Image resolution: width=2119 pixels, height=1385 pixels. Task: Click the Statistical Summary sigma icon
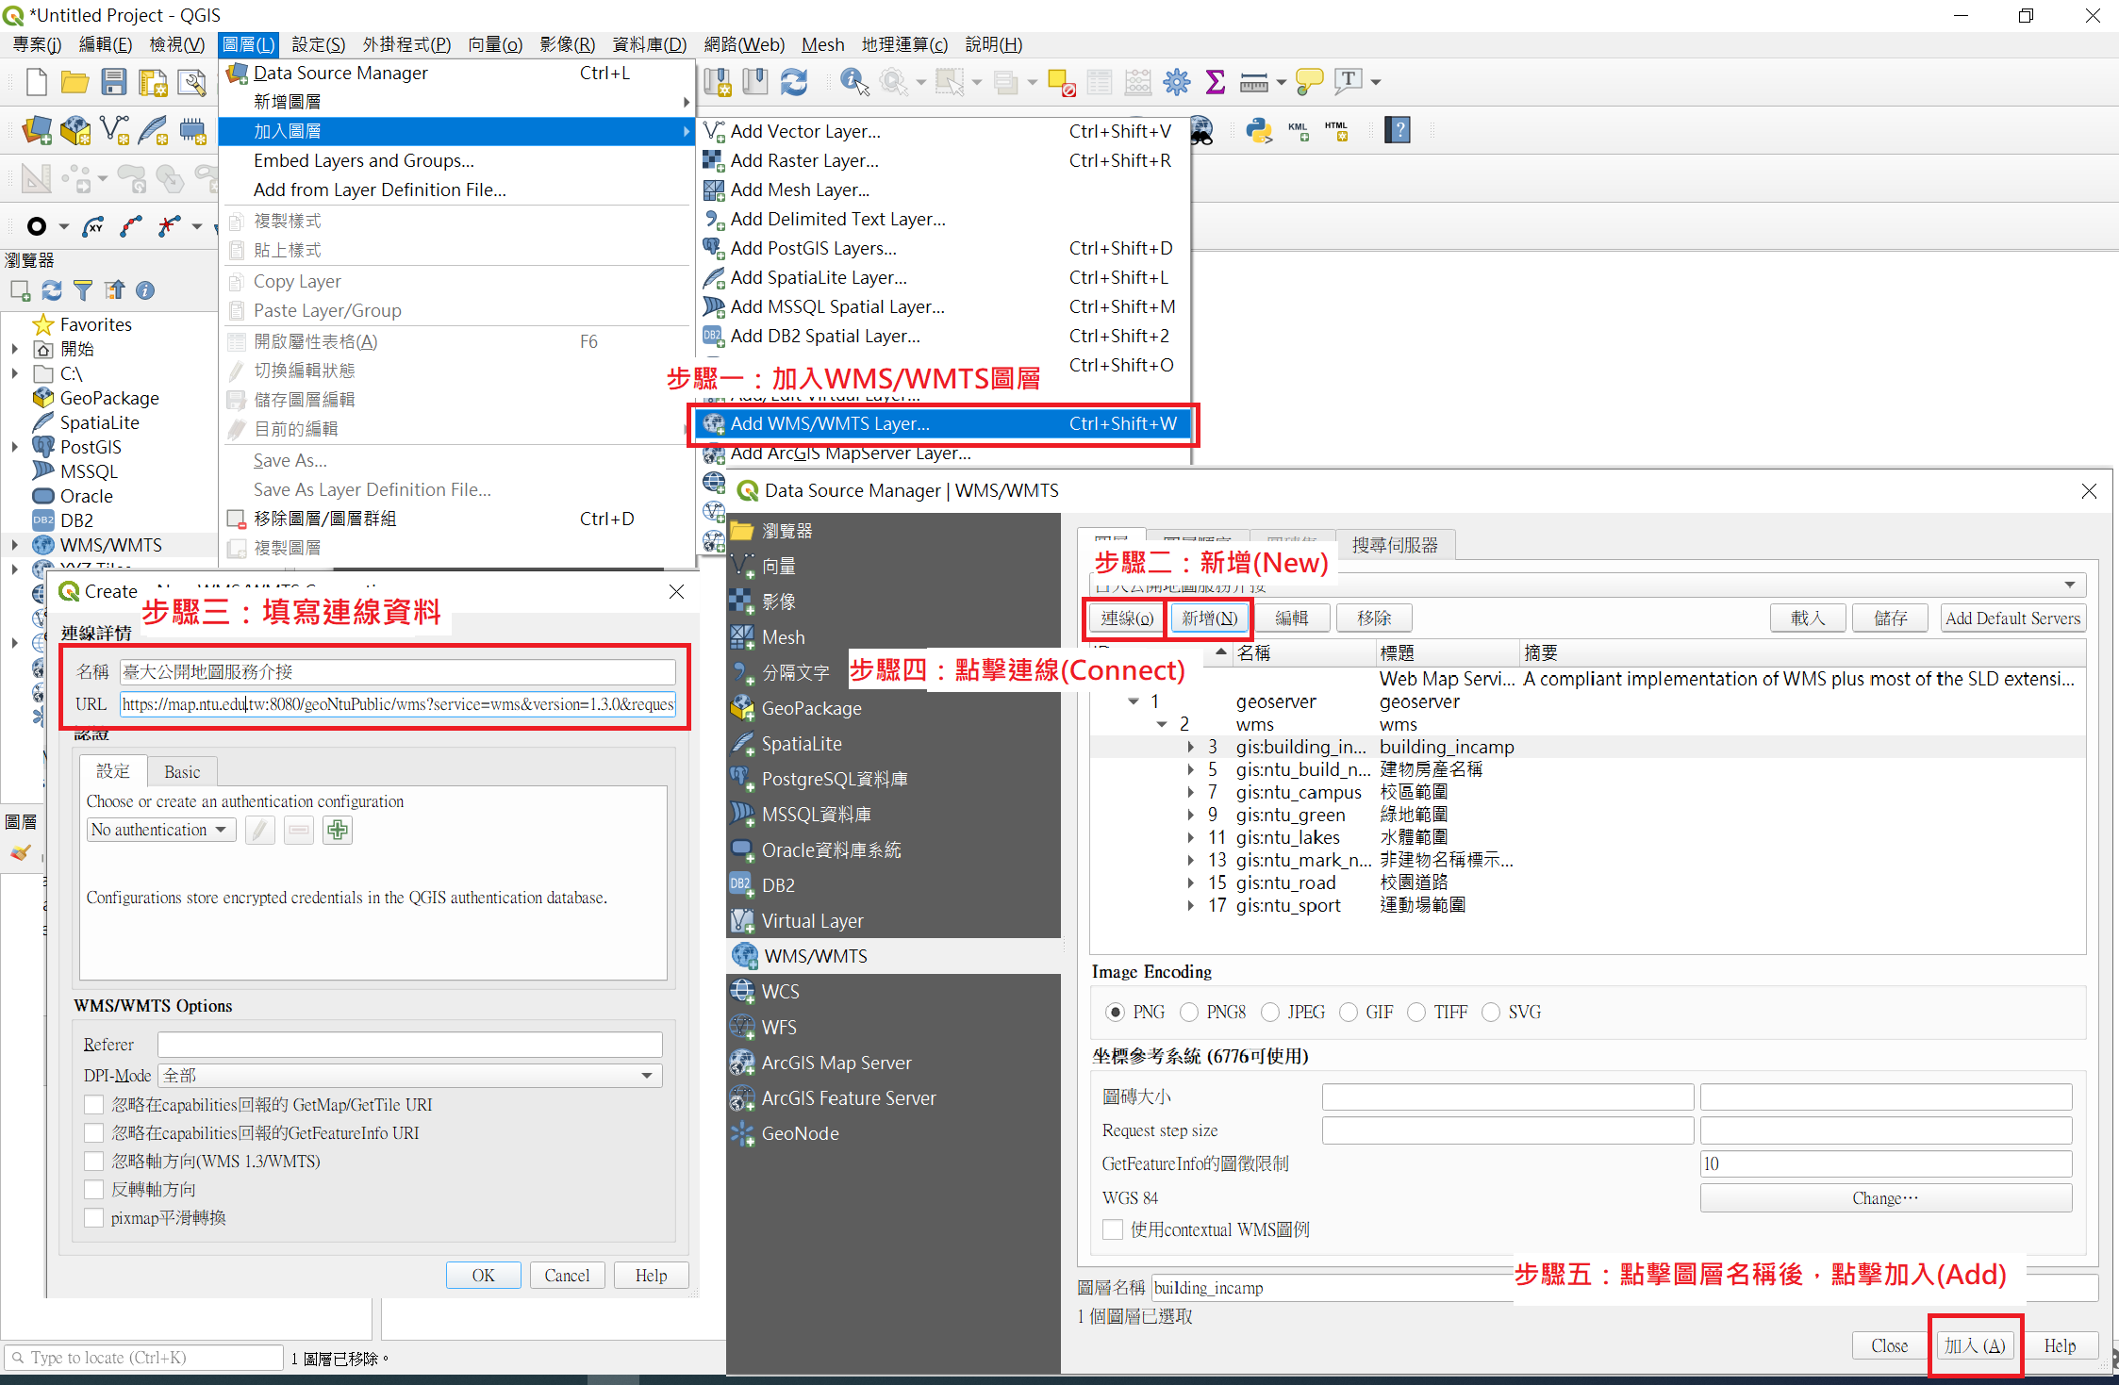(1216, 82)
